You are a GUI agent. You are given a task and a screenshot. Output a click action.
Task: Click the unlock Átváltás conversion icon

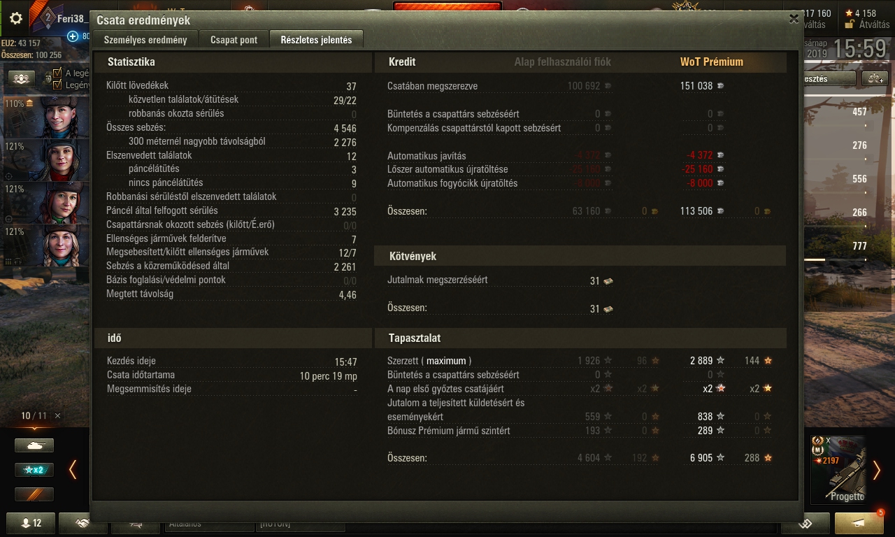click(x=850, y=24)
